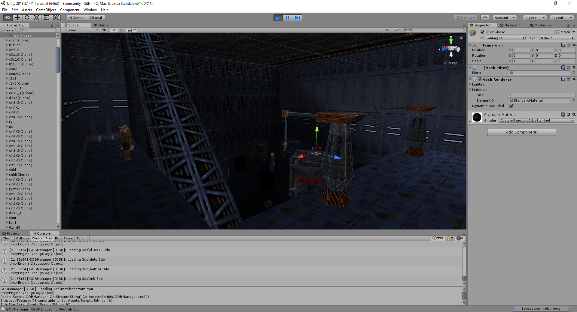
Task: Open the cloud Services button
Action: [x=485, y=18]
